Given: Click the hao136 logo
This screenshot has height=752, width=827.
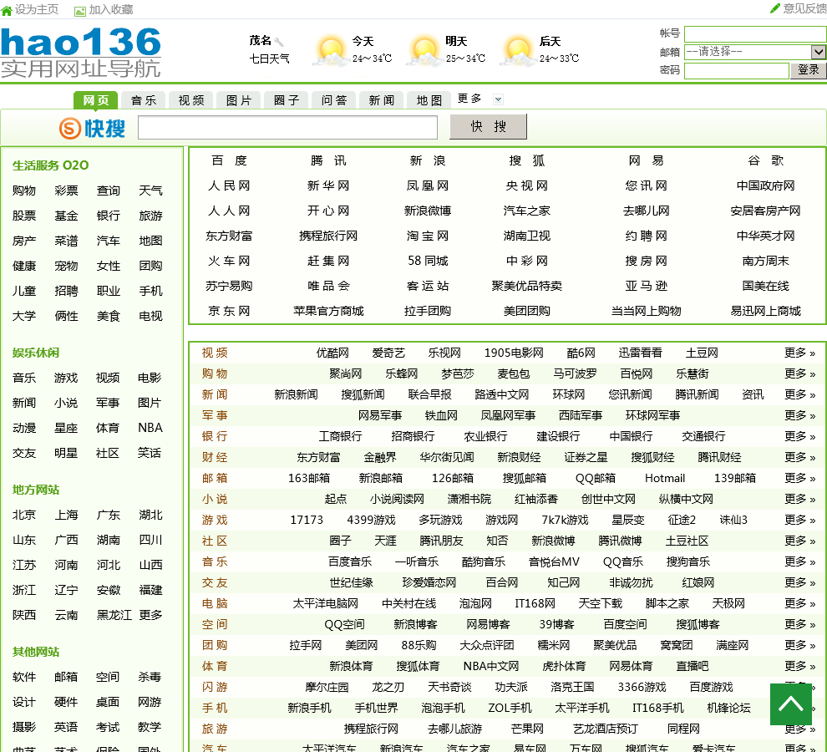Looking at the screenshot, I should [x=81, y=53].
